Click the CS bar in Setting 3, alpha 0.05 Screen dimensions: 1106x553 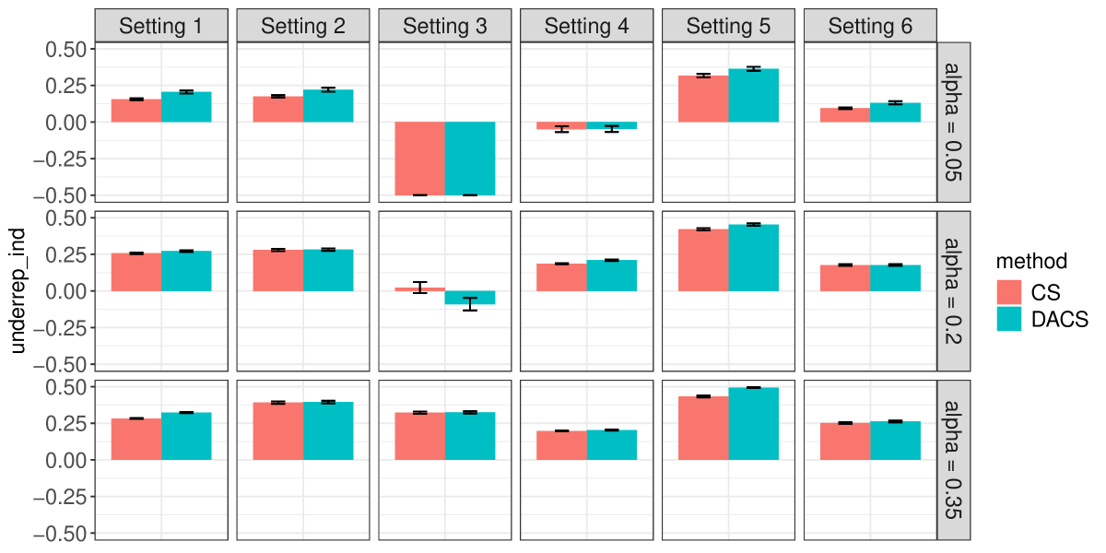pos(420,158)
